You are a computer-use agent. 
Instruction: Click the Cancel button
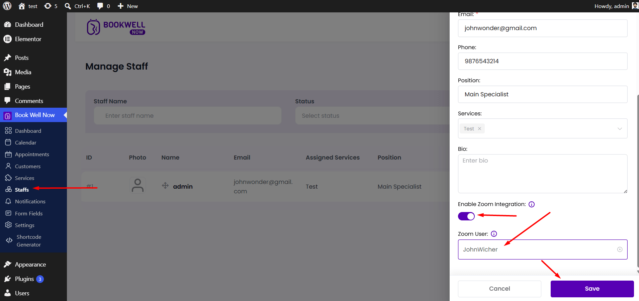click(499, 289)
